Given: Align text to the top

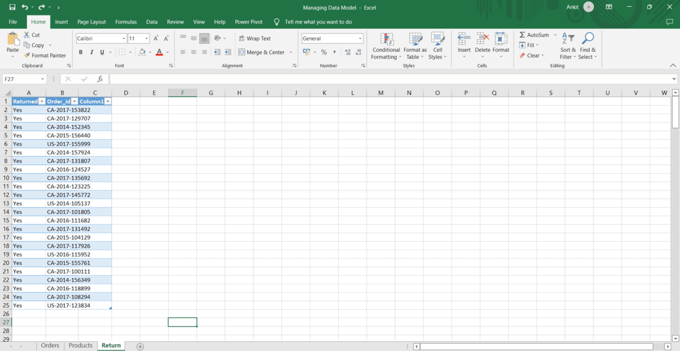Looking at the screenshot, I should click(x=183, y=38).
